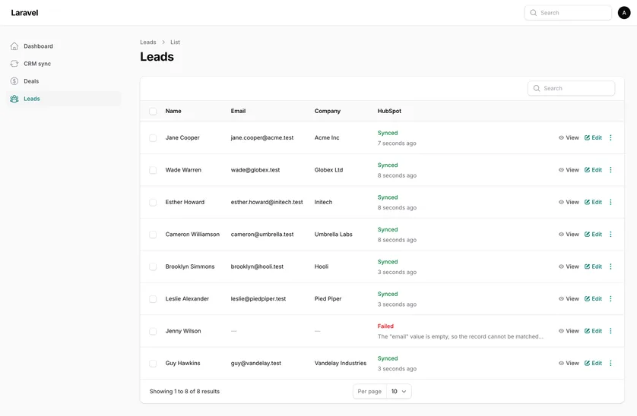This screenshot has height=416, width=637.
Task: Edit Wade Warren lead
Action: click(x=593, y=169)
